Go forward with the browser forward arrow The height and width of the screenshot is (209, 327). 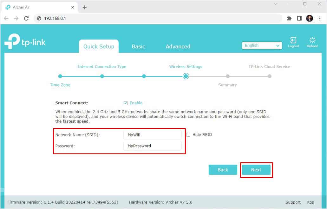[16, 18]
